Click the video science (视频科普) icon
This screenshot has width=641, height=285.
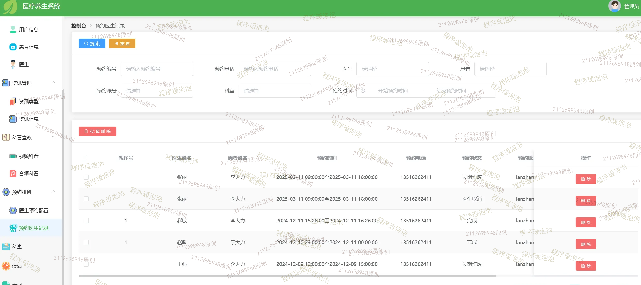[13, 156]
